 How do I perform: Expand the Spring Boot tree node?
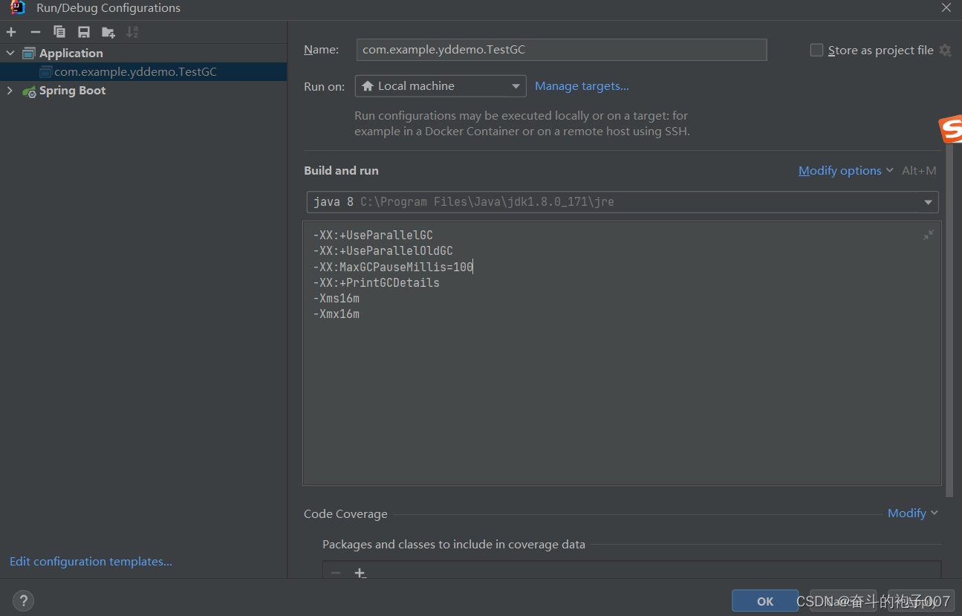click(10, 91)
